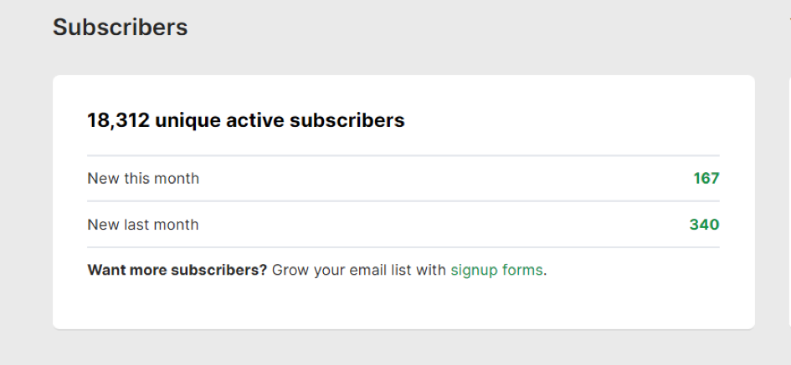Click the bold "Want more subscribers?" text
791x365 pixels.
coord(177,271)
